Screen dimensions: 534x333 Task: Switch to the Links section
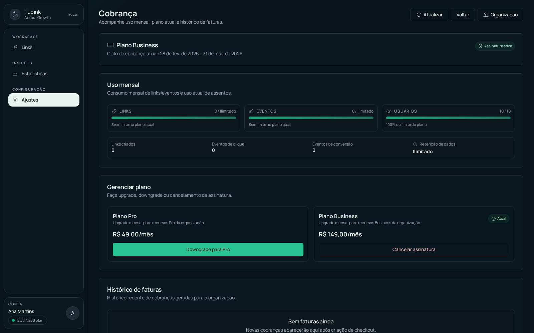pos(27,47)
